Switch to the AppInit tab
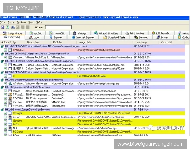190x152 pixels. pos(36,33)
